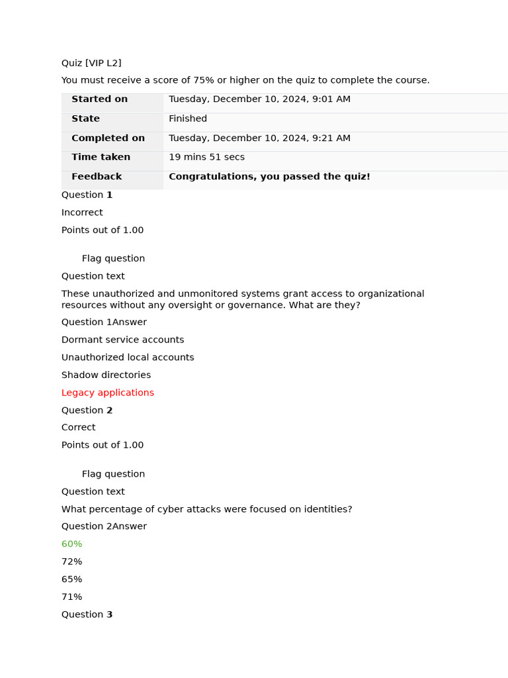Click the 19 mins 51 secs value
This screenshot has height=678, width=508.
click(x=206, y=157)
